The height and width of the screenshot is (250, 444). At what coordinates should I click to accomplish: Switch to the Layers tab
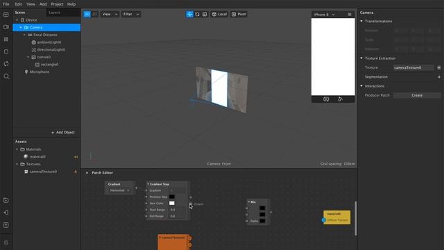coord(54,12)
